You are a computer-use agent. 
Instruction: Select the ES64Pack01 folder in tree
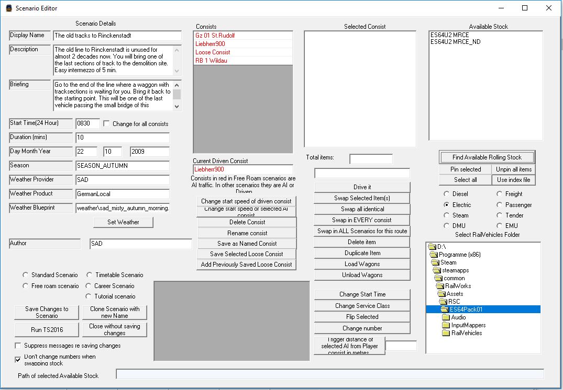point(466,309)
